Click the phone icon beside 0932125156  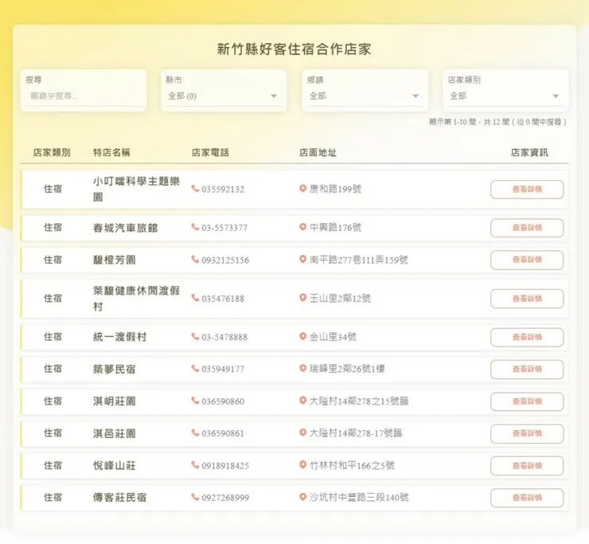point(195,260)
